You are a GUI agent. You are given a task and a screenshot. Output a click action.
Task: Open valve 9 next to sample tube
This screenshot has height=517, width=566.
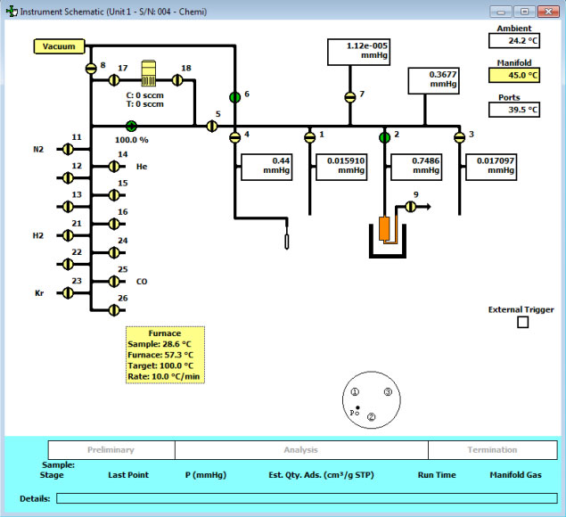(x=412, y=207)
